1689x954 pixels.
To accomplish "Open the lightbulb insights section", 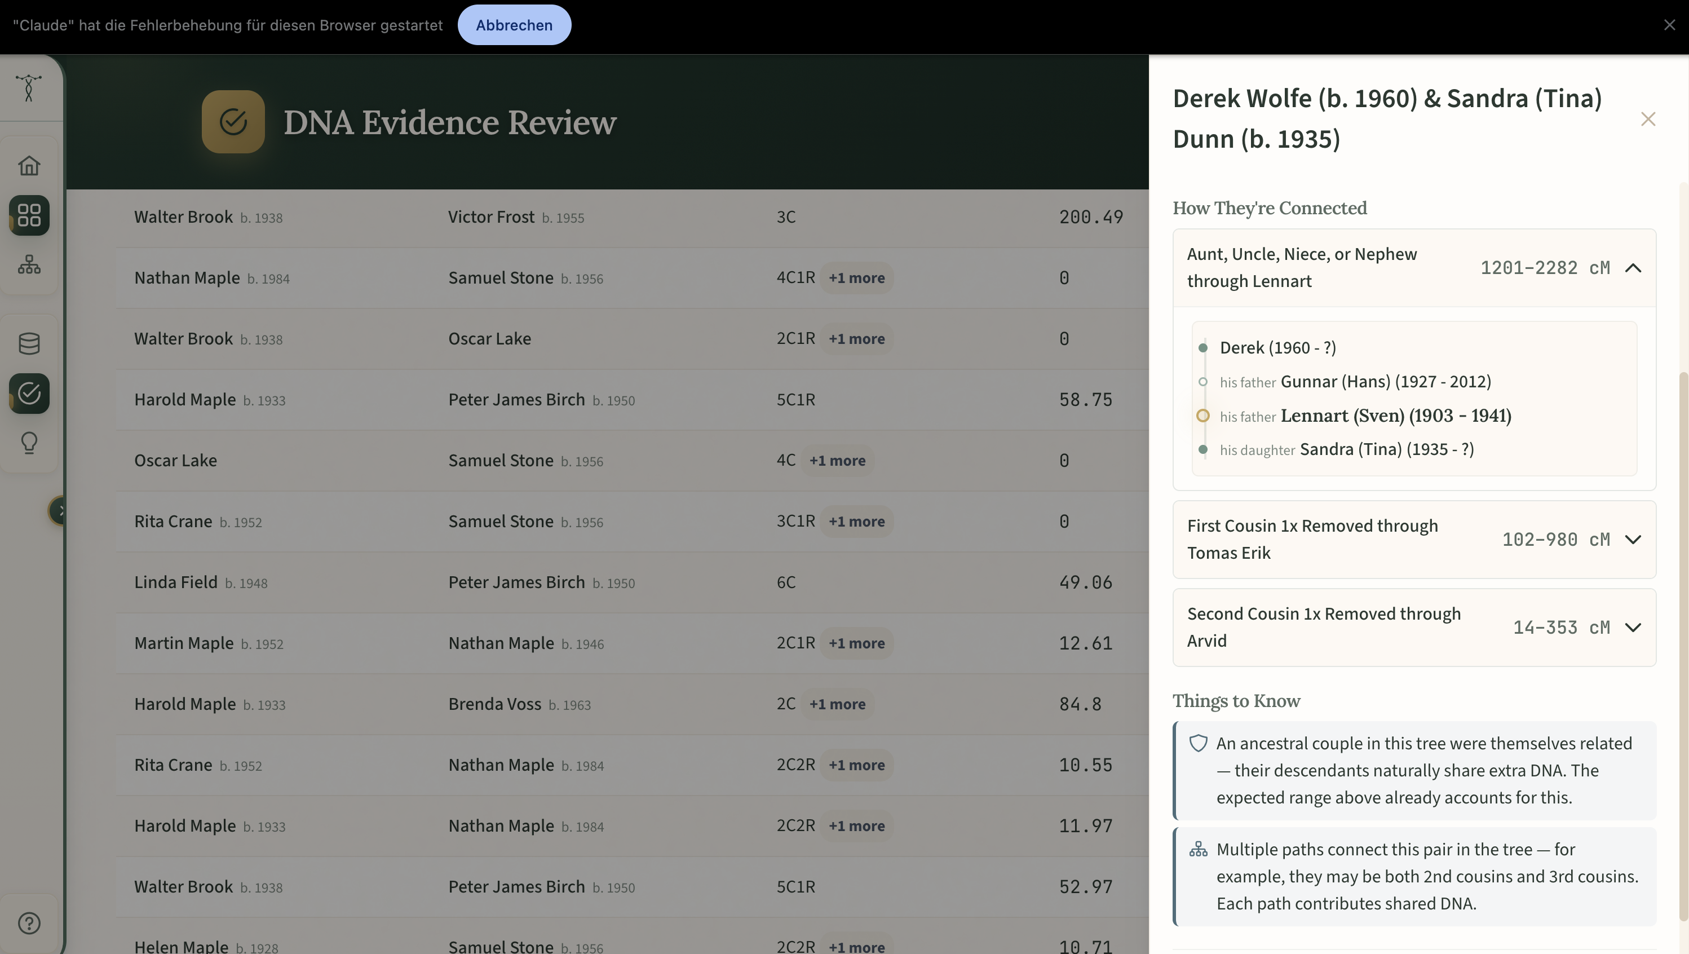I will pyautogui.click(x=29, y=443).
